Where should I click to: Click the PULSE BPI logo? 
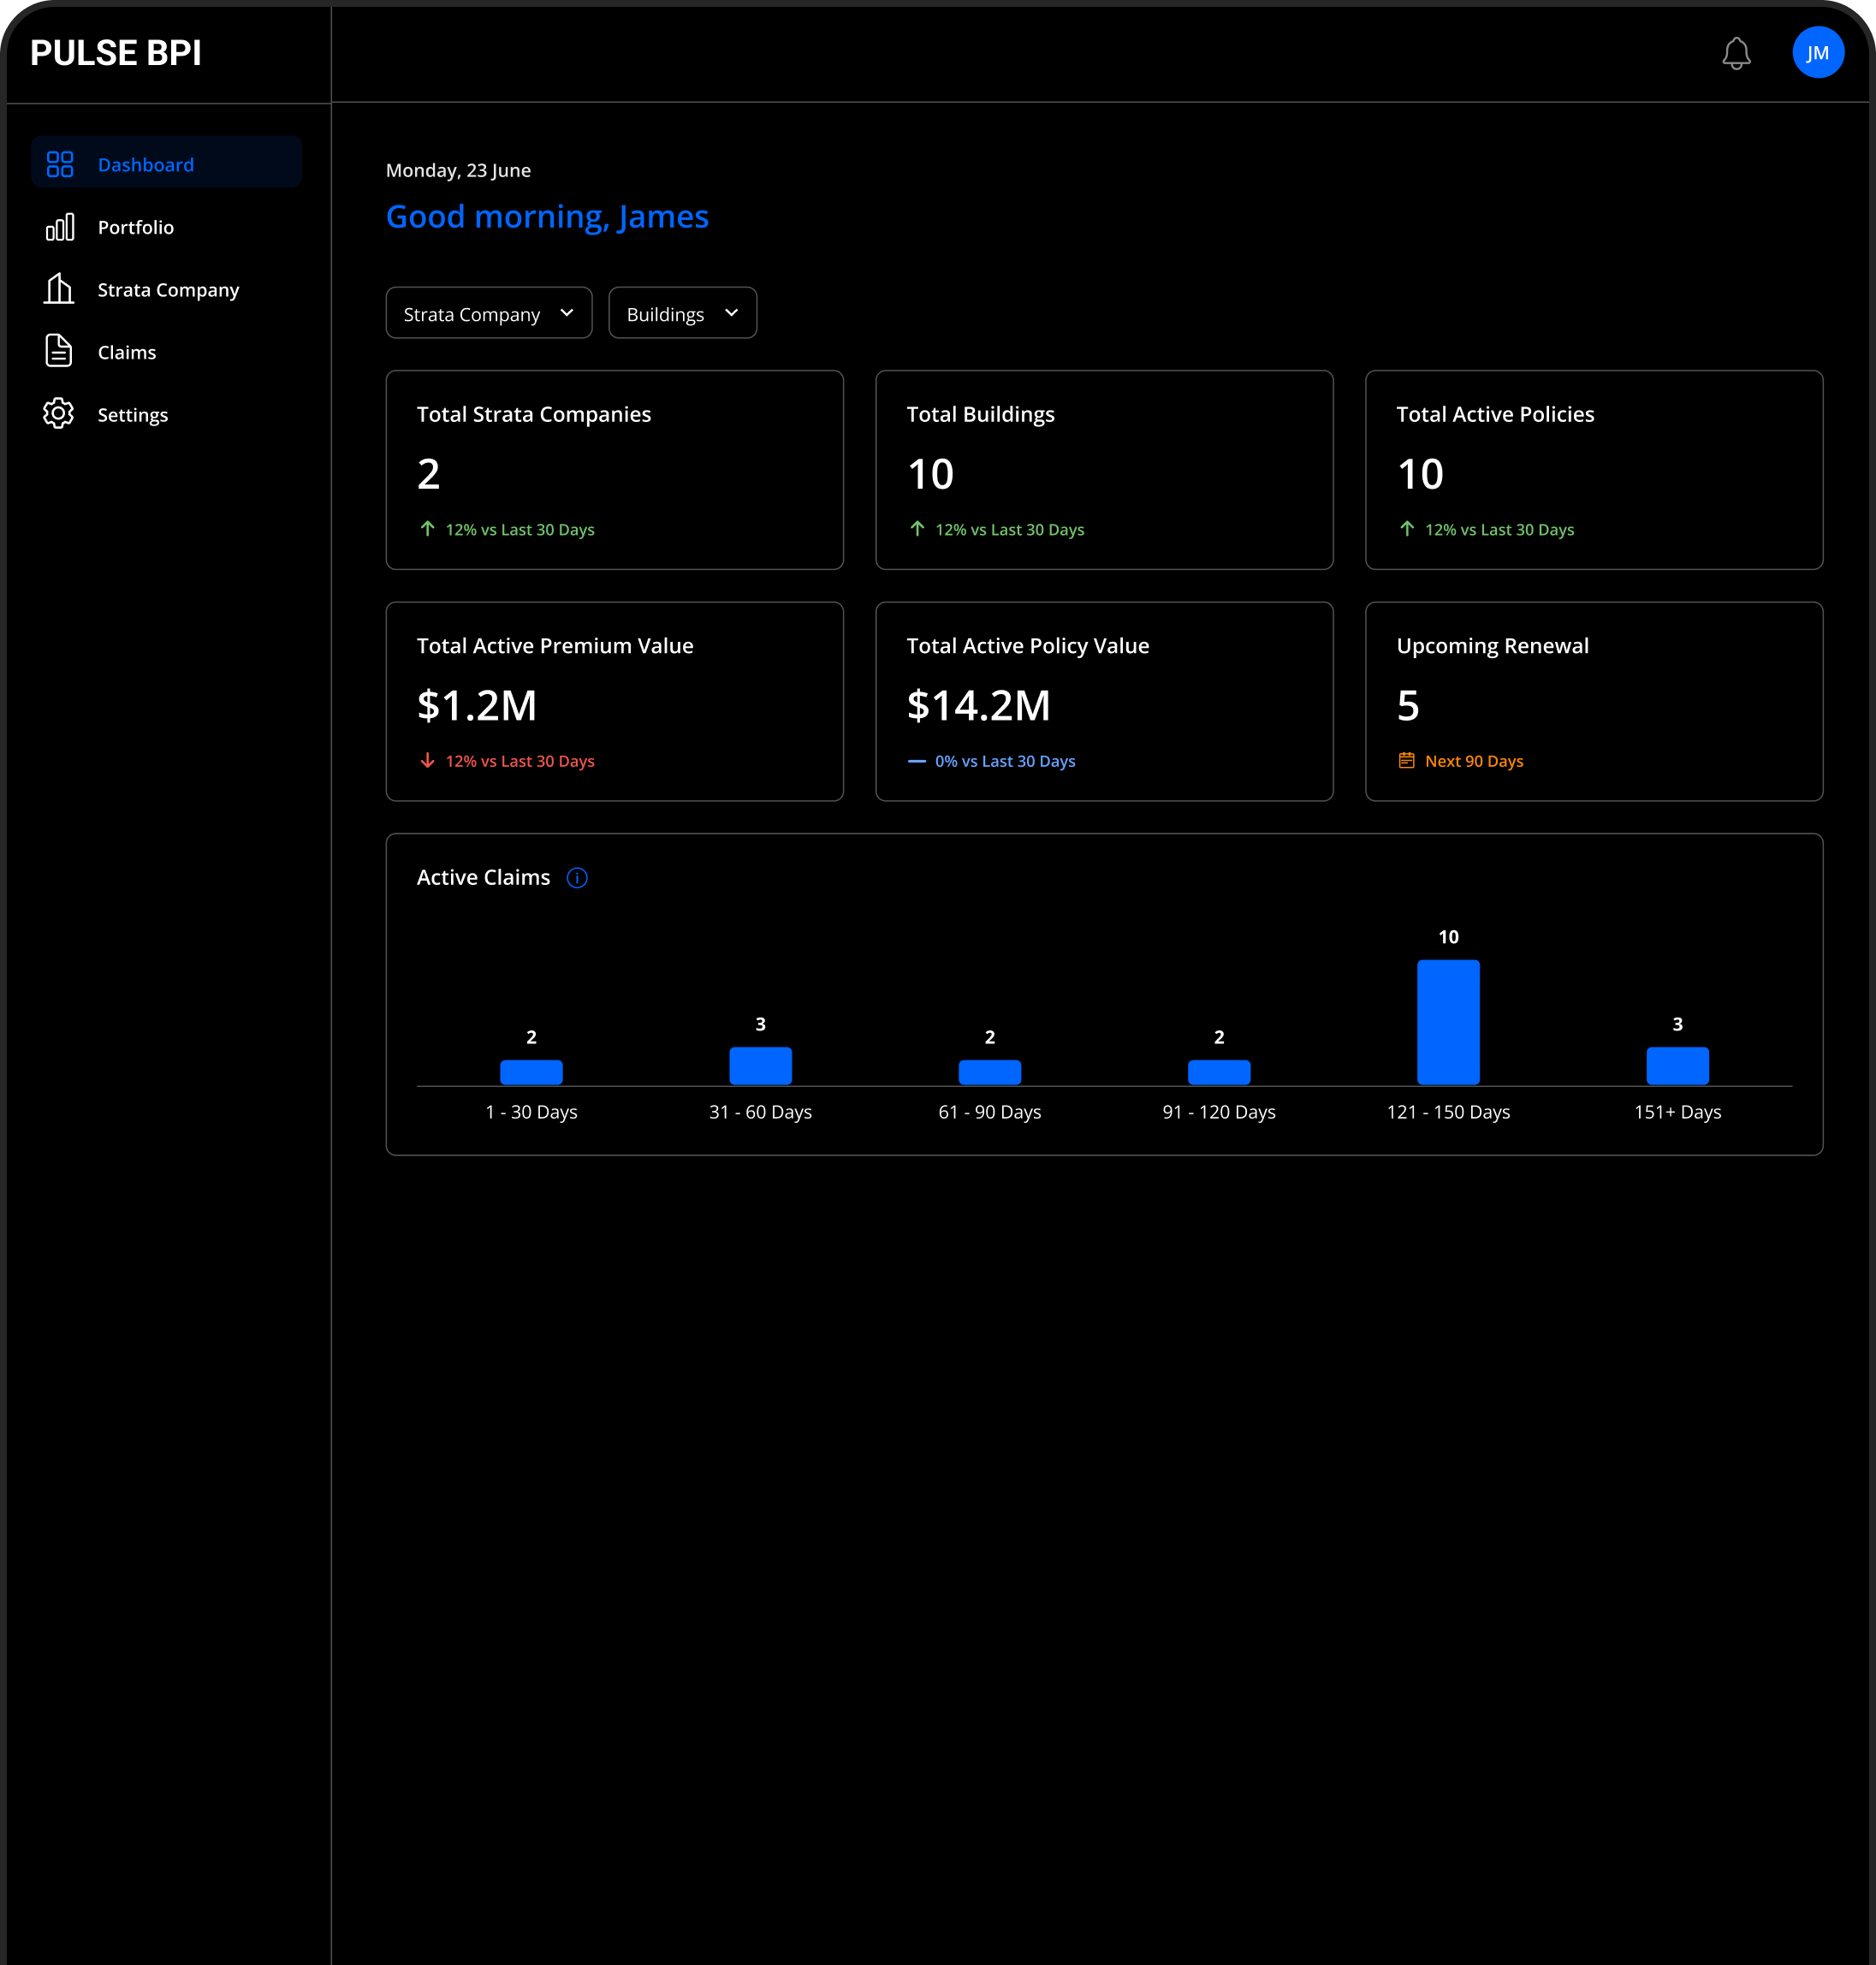(x=116, y=53)
